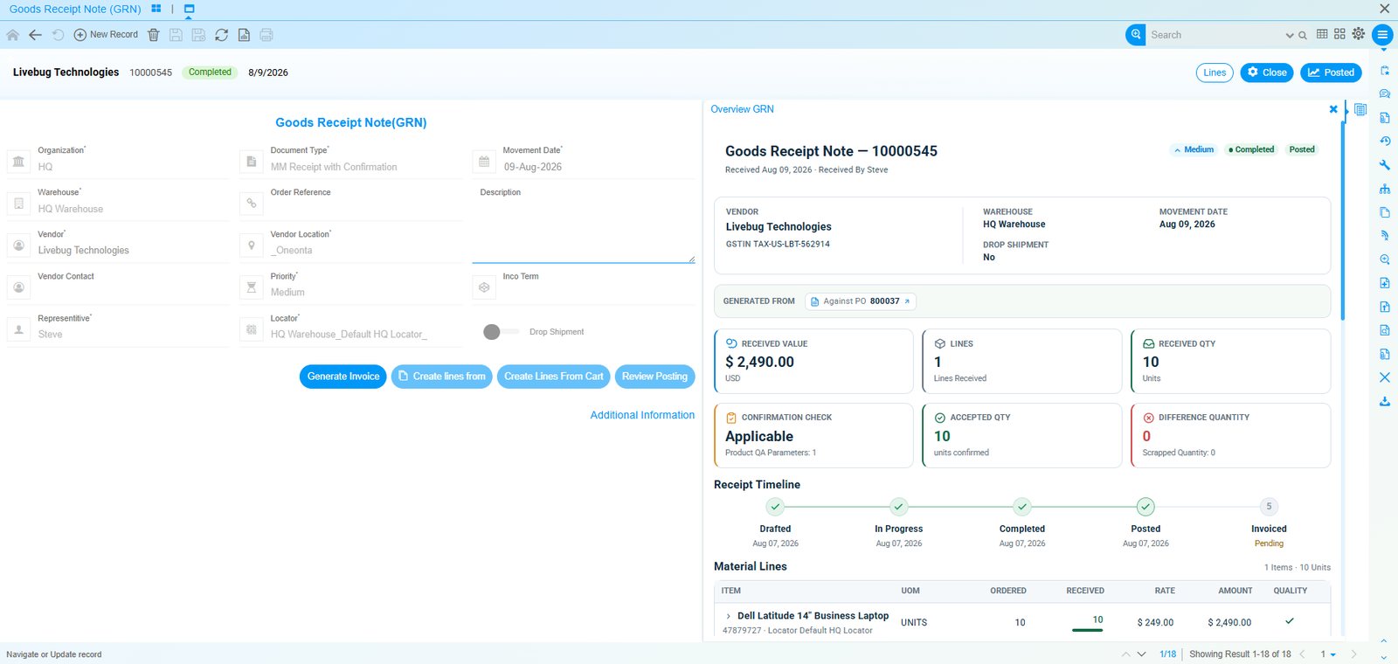Switch to card tiles view icon
This screenshot has height=664, width=1398.
click(1339, 34)
